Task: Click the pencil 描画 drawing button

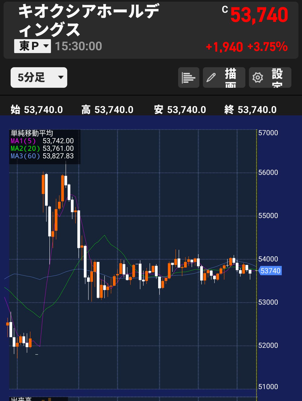Action: [x=224, y=77]
